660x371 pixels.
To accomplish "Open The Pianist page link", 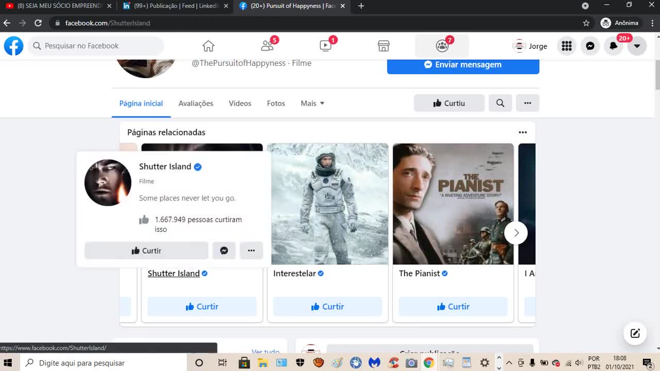I will pyautogui.click(x=419, y=274).
